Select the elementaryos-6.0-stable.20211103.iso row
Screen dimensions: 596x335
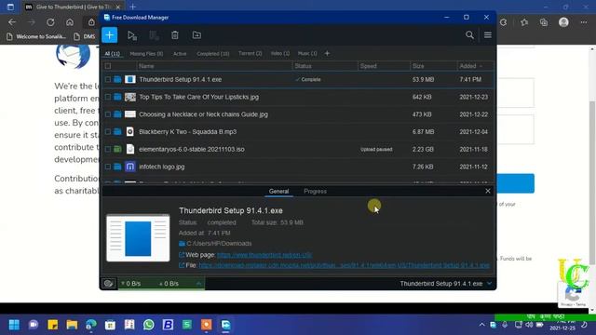click(x=298, y=149)
